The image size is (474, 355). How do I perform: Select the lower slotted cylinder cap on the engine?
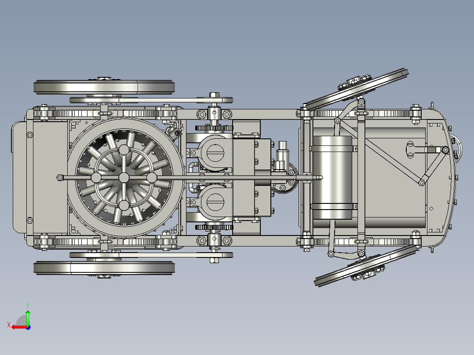[x=215, y=202]
